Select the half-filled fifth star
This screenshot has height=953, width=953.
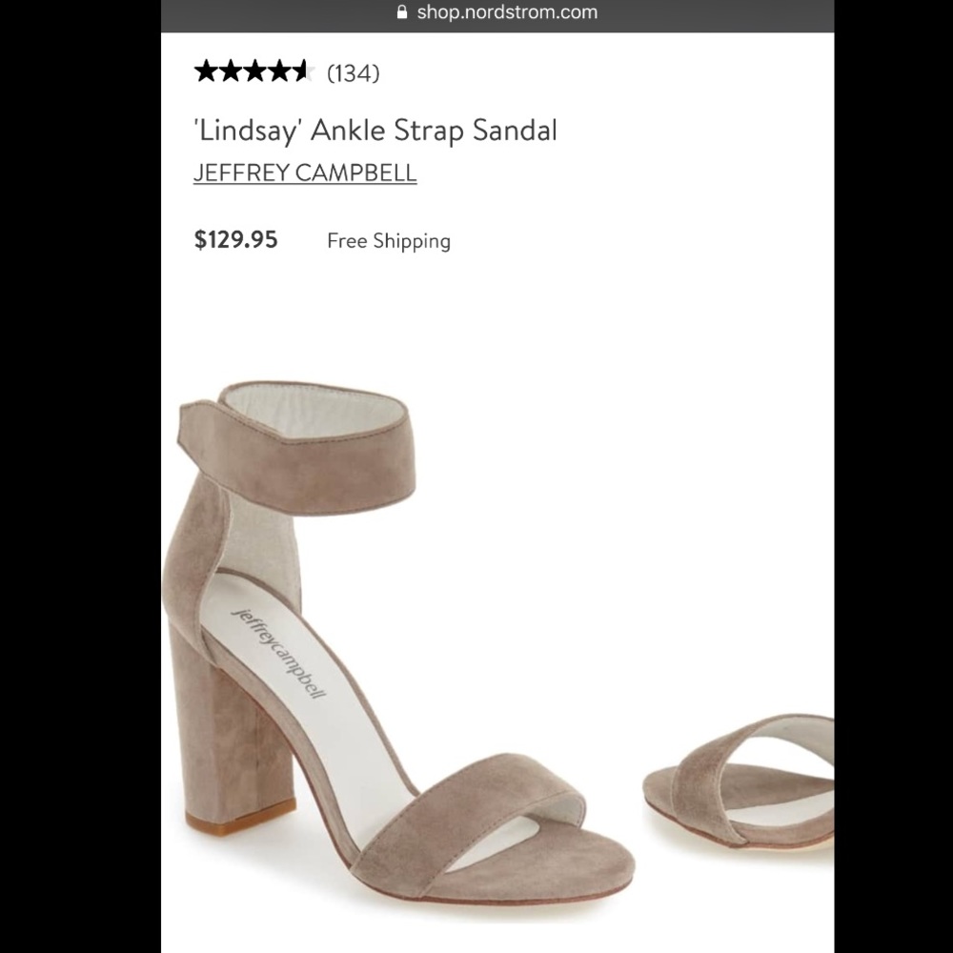[303, 71]
